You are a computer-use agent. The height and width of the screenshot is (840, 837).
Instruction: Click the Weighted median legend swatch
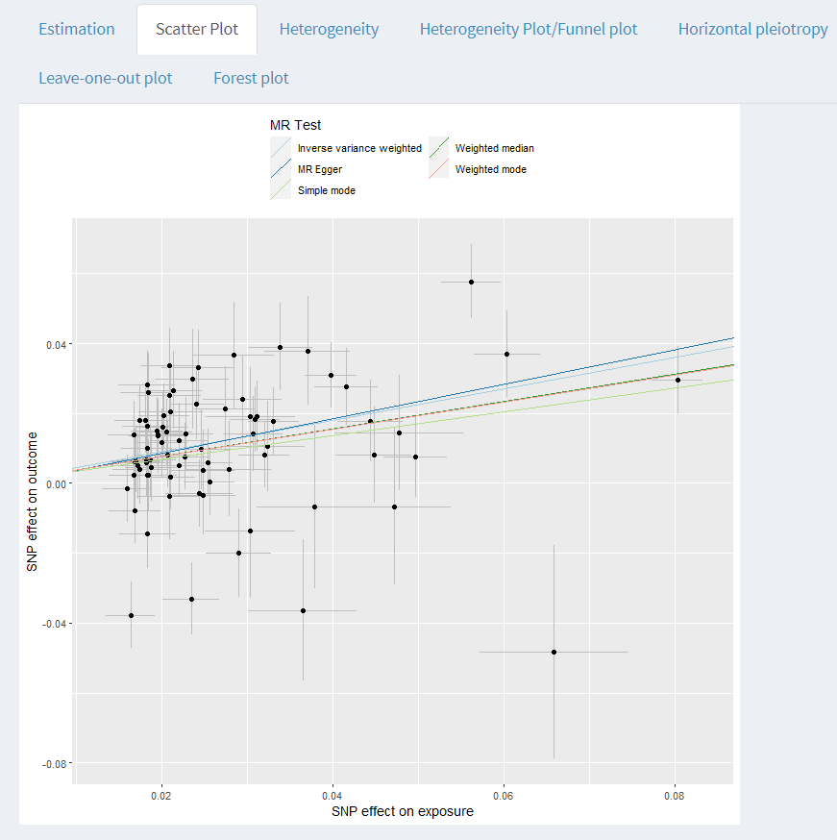438,148
